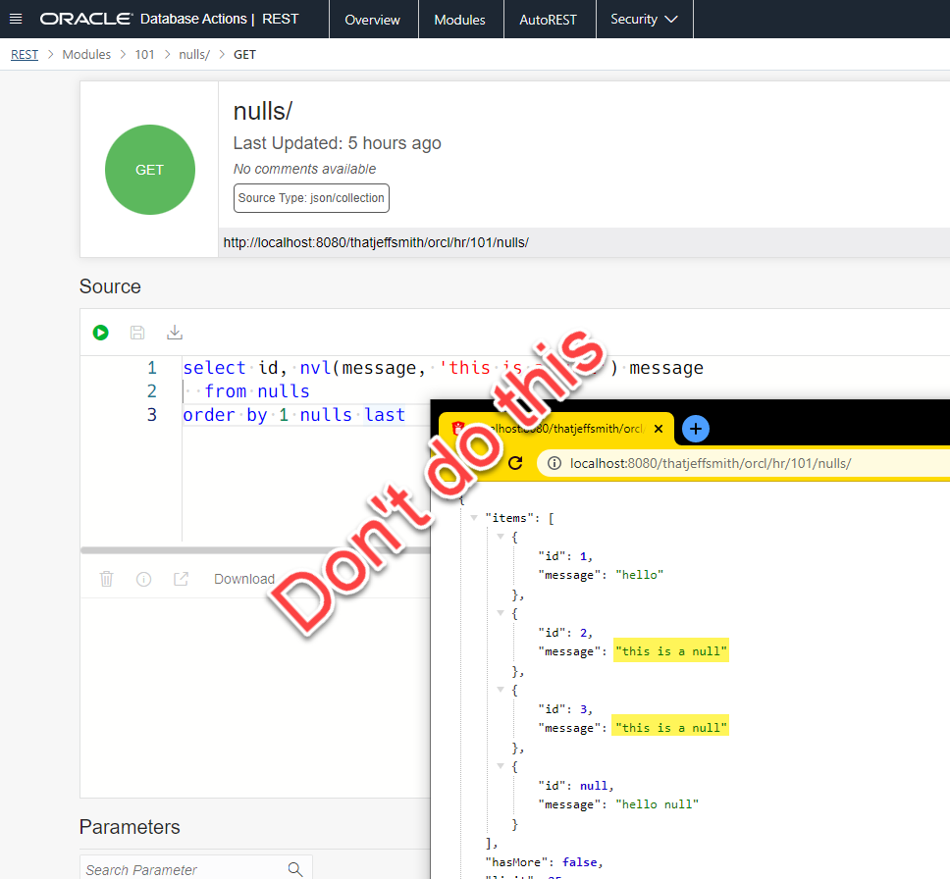Click the Download button in the output toolbar
The width and height of the screenshot is (950, 879).
click(244, 579)
